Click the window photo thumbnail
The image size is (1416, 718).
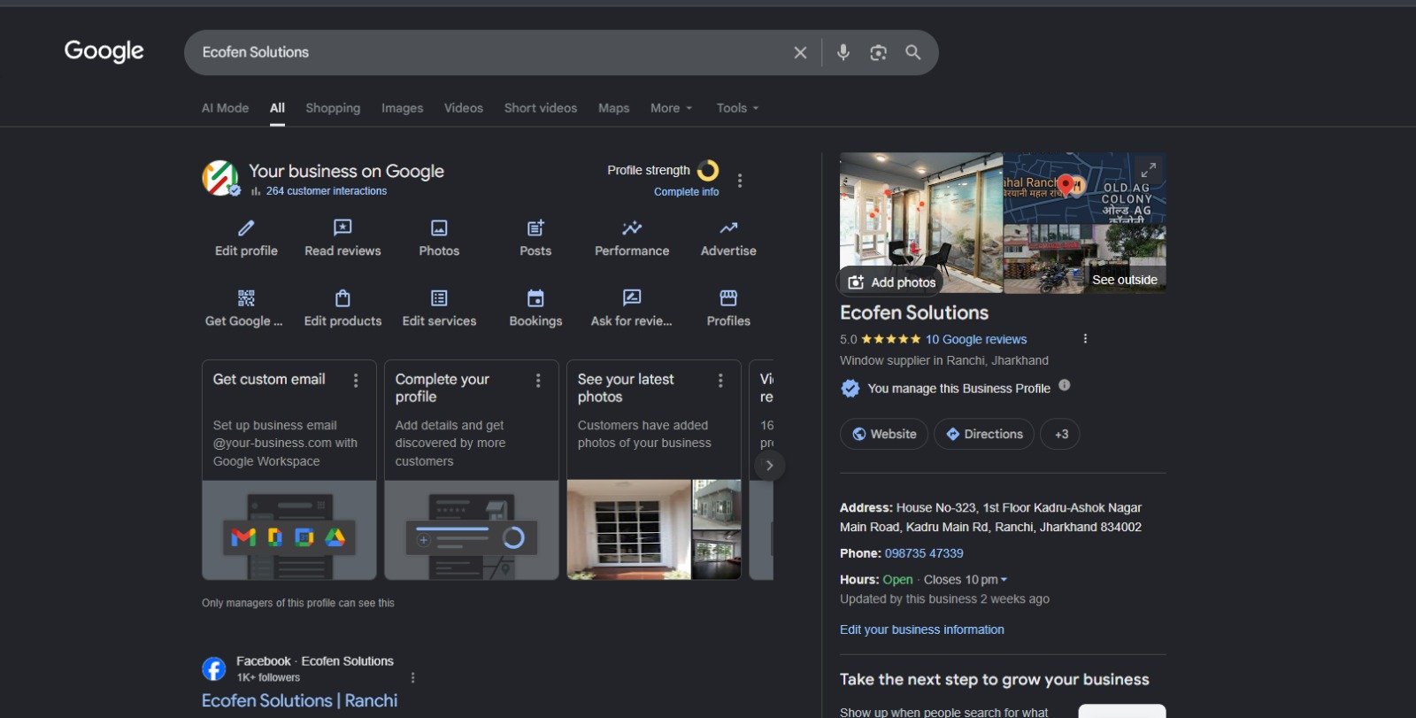(x=628, y=530)
